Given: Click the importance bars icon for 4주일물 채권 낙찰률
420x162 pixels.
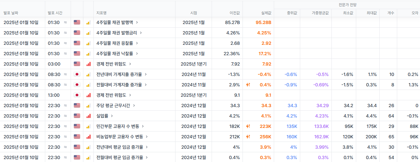Looking at the screenshot, I should coord(88,54).
